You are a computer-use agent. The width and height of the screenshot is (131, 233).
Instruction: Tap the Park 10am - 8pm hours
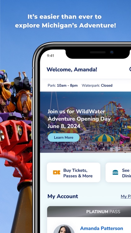pyautogui.click(x=62, y=85)
